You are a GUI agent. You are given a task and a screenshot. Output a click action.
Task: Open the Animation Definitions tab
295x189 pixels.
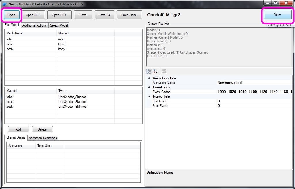click(43, 138)
